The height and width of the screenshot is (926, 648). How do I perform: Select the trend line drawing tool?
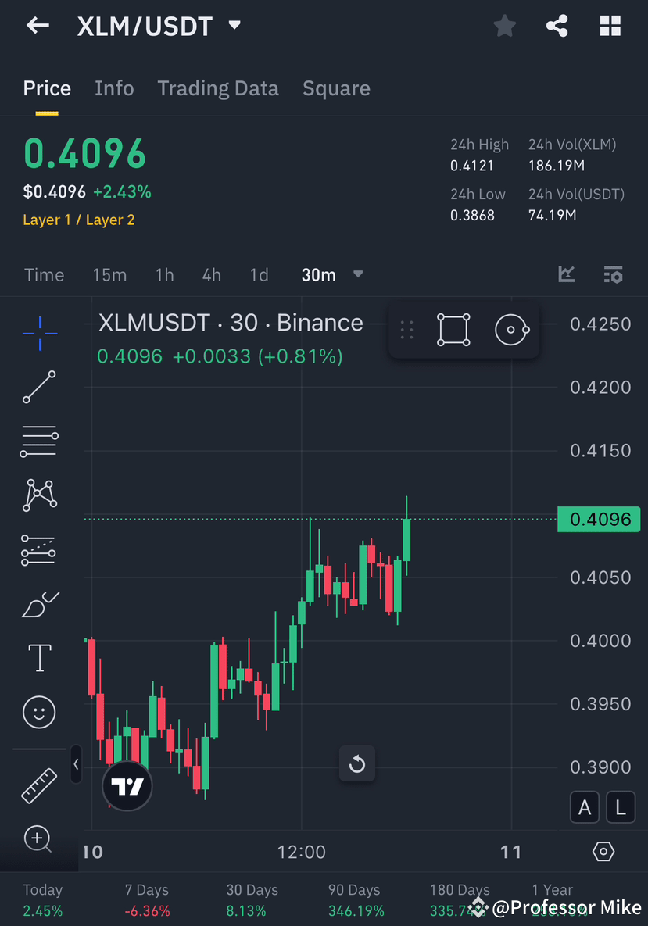[38, 387]
